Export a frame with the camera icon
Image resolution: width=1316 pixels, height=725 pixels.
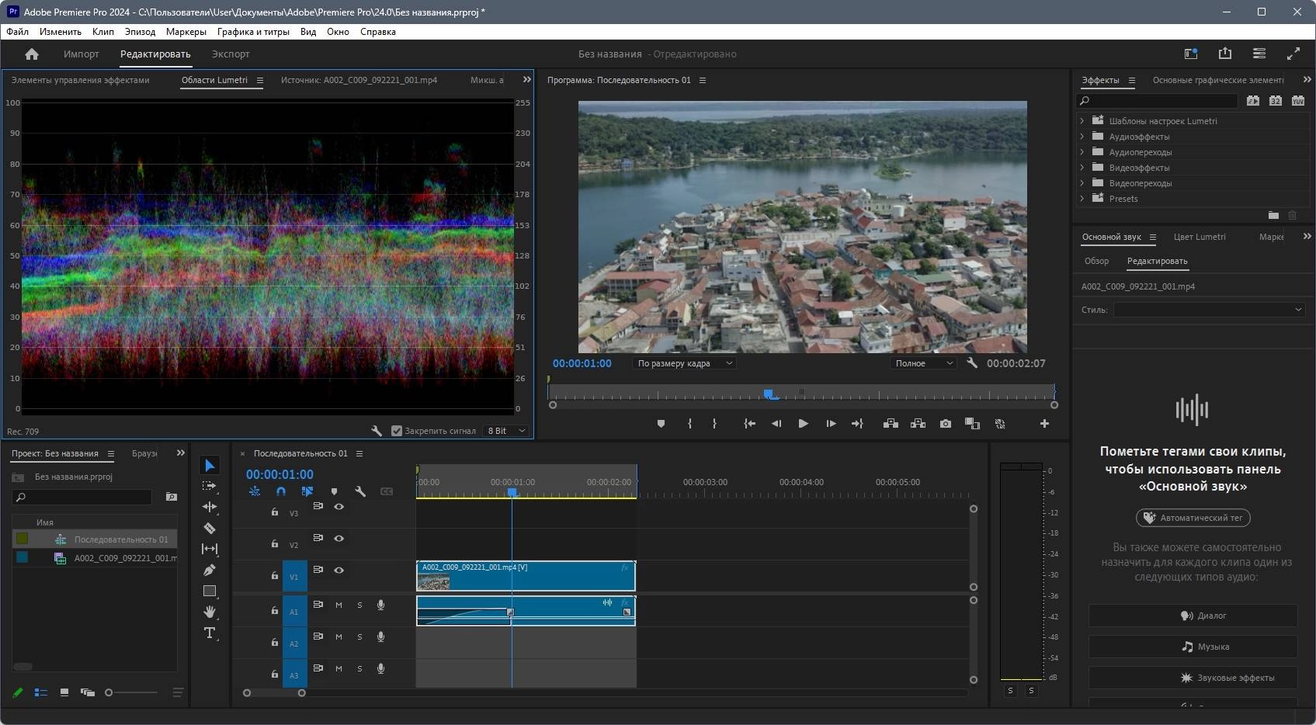pos(945,424)
